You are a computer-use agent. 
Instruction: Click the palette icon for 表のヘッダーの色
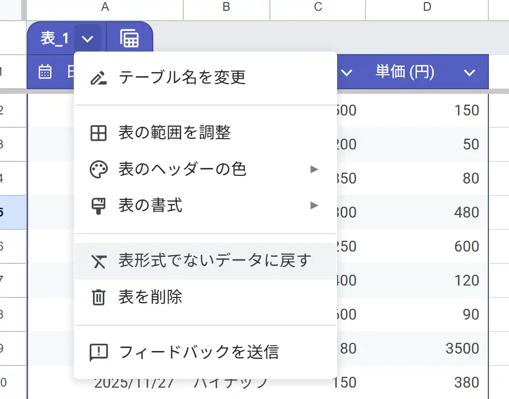(x=99, y=169)
